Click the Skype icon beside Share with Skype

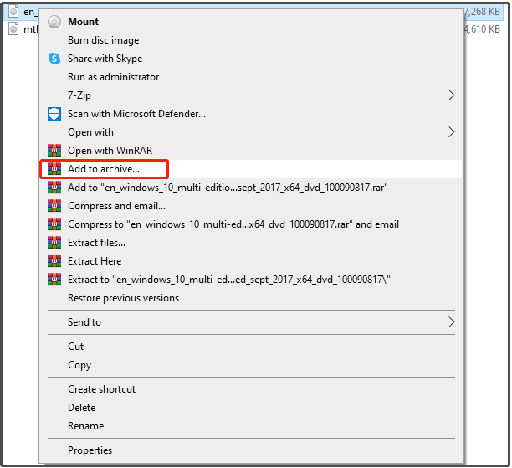(x=54, y=59)
